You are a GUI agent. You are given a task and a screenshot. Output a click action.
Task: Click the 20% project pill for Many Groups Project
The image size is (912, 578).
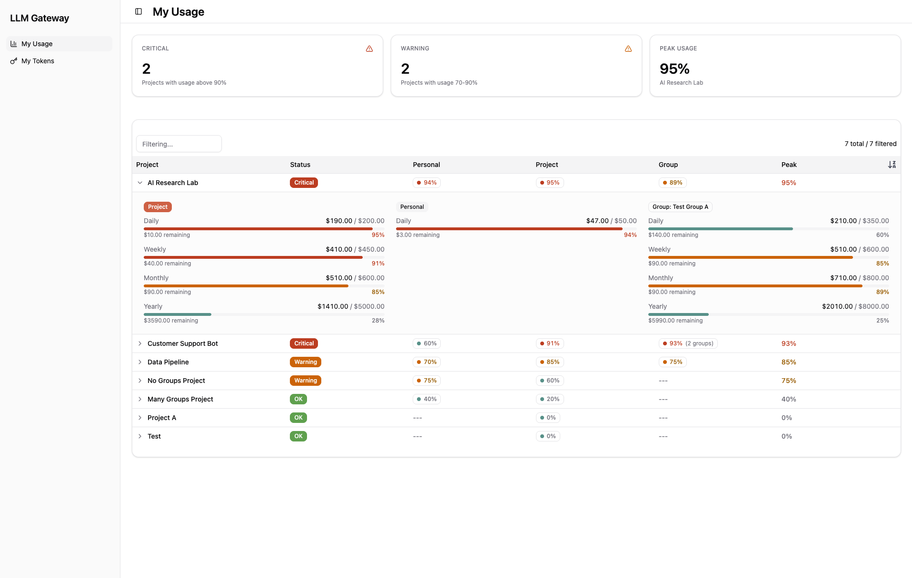tap(550, 399)
